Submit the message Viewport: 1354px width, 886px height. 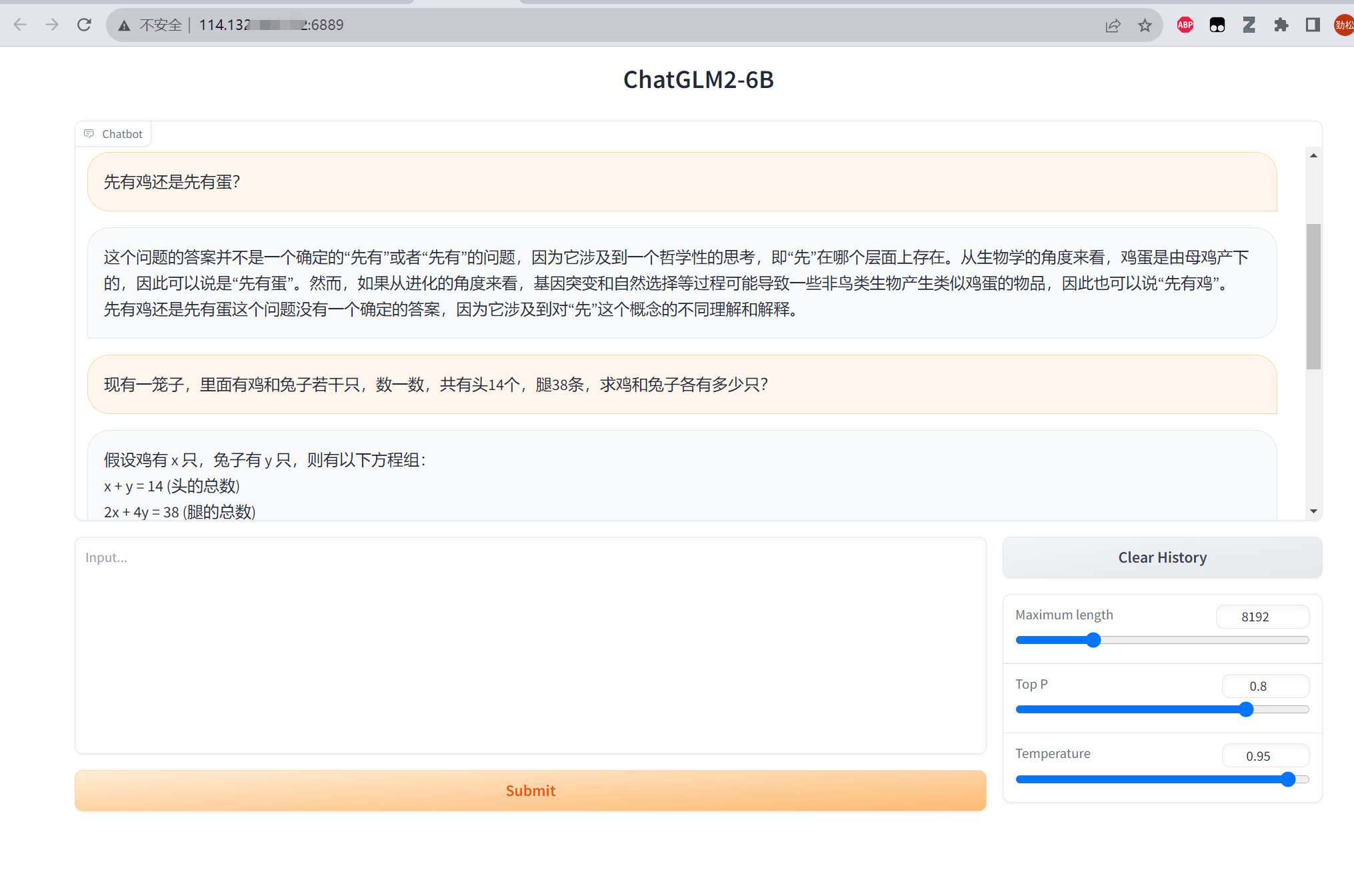pyautogui.click(x=530, y=791)
